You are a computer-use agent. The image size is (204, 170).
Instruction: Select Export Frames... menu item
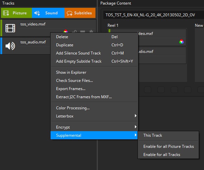(x=71, y=89)
